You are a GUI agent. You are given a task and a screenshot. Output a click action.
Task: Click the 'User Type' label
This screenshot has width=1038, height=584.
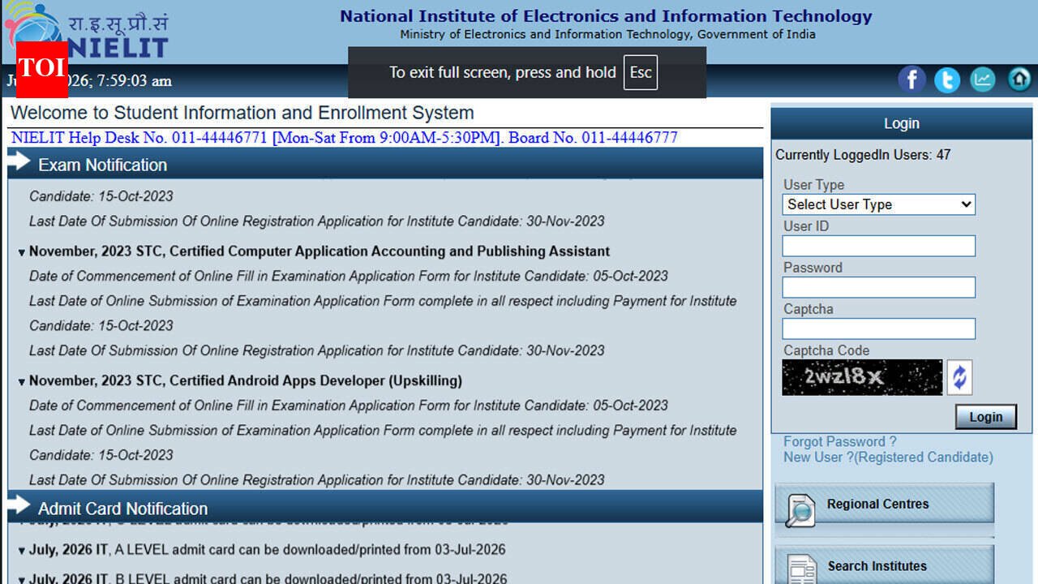(813, 185)
